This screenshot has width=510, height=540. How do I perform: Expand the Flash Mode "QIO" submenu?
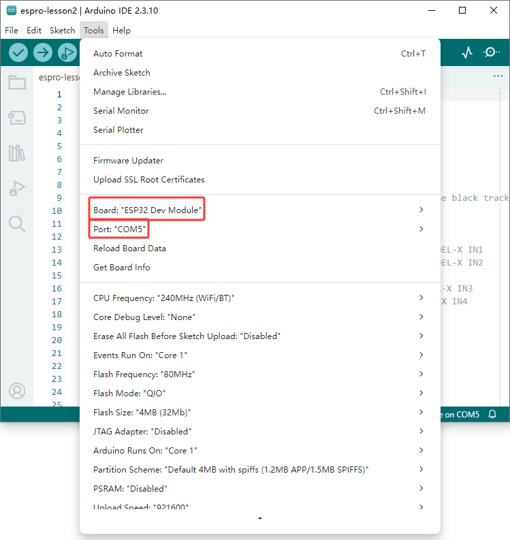click(x=260, y=394)
